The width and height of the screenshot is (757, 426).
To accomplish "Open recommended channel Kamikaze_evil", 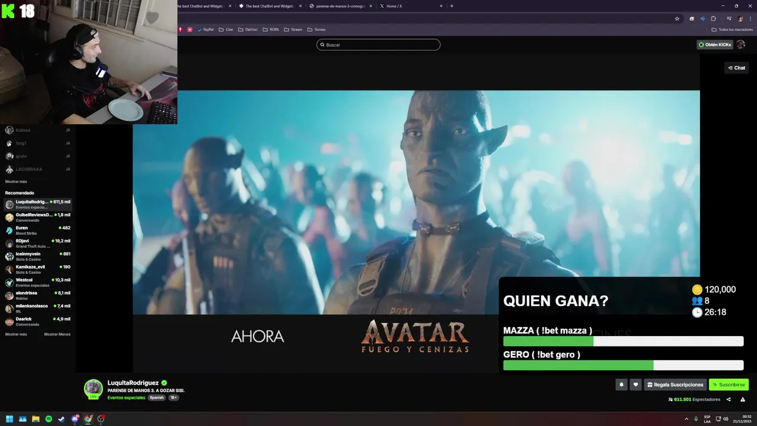I will (38, 269).
